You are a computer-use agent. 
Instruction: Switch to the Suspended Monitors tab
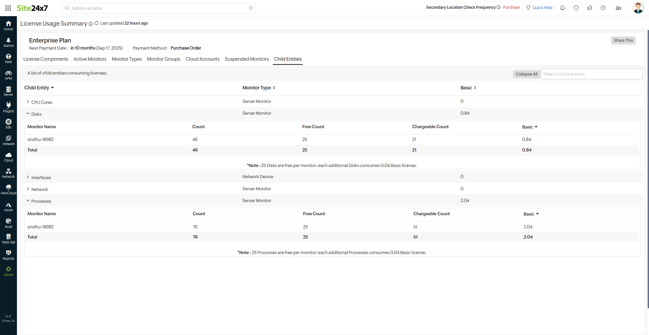(x=247, y=59)
